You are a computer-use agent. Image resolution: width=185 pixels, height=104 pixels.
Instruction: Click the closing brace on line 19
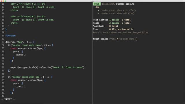(6, 29)
